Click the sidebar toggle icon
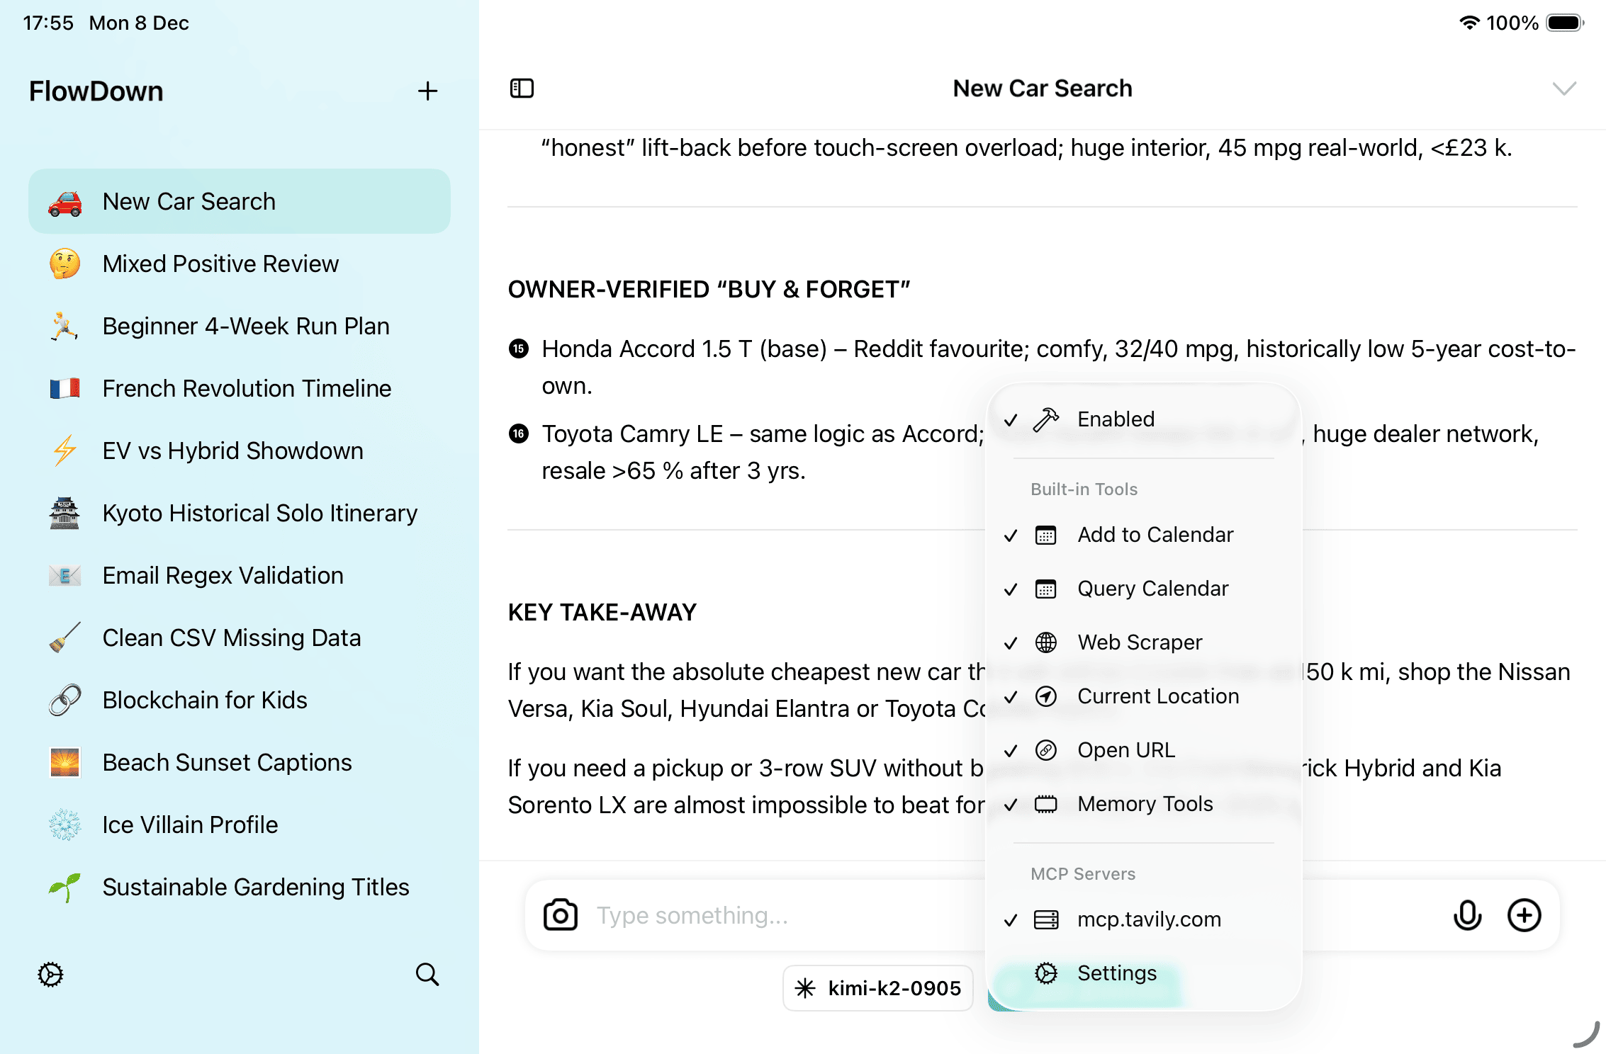The image size is (1606, 1054). (x=522, y=89)
